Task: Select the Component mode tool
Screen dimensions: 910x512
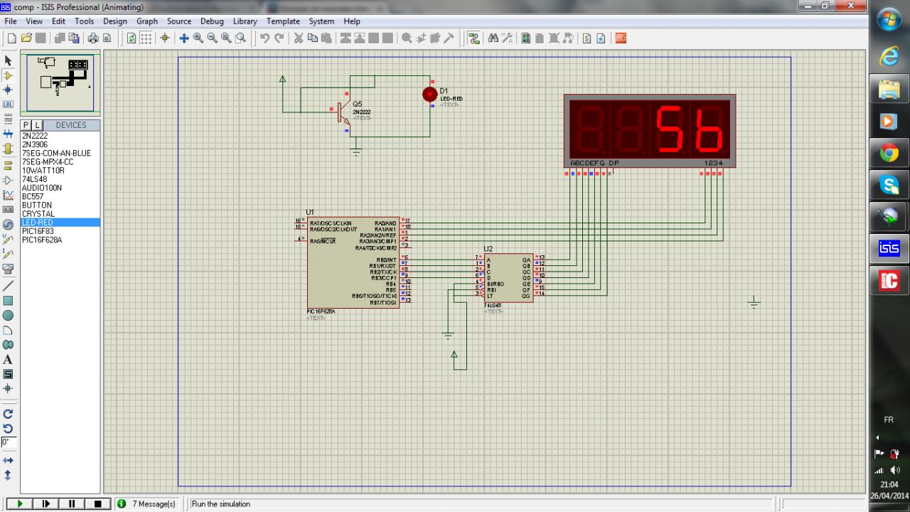Action: (9, 75)
